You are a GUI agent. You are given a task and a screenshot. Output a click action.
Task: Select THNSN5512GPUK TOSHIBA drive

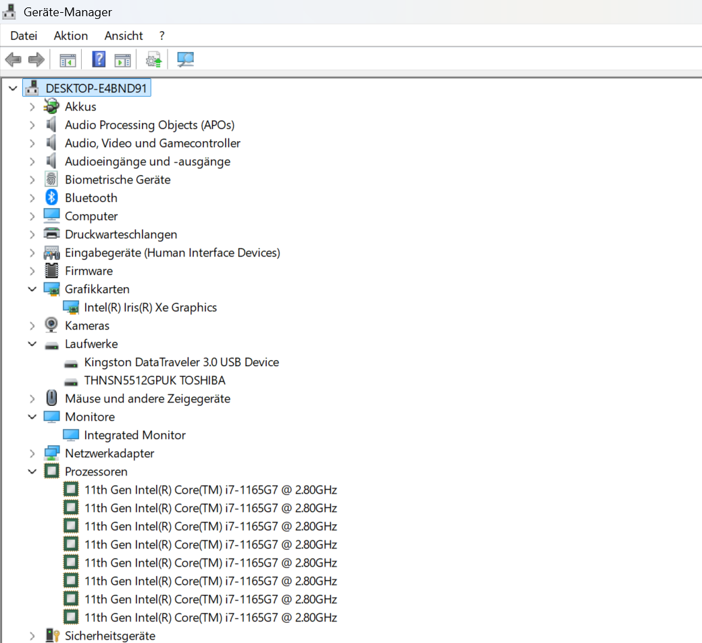point(155,380)
